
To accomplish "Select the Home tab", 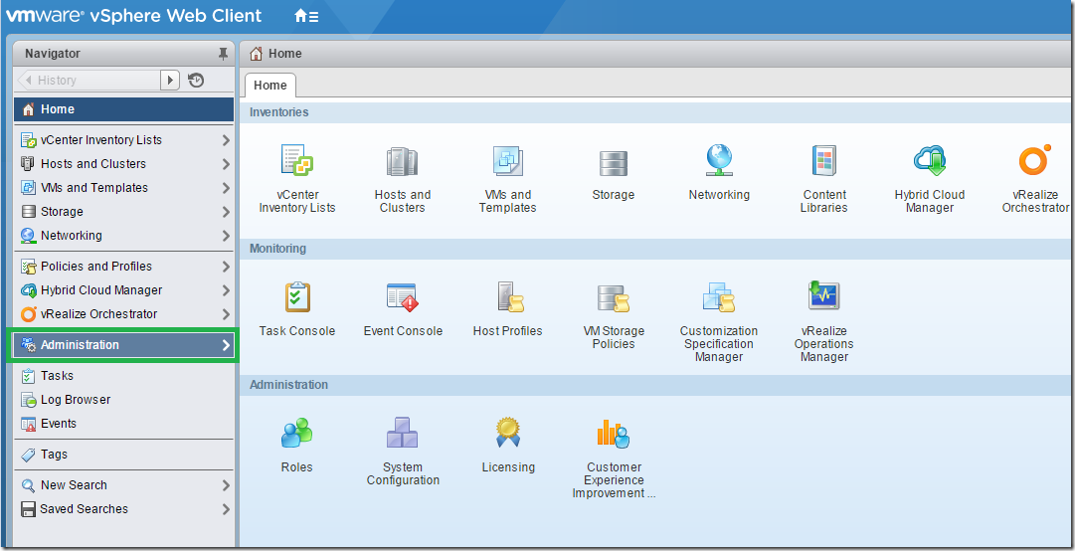I will coord(270,86).
